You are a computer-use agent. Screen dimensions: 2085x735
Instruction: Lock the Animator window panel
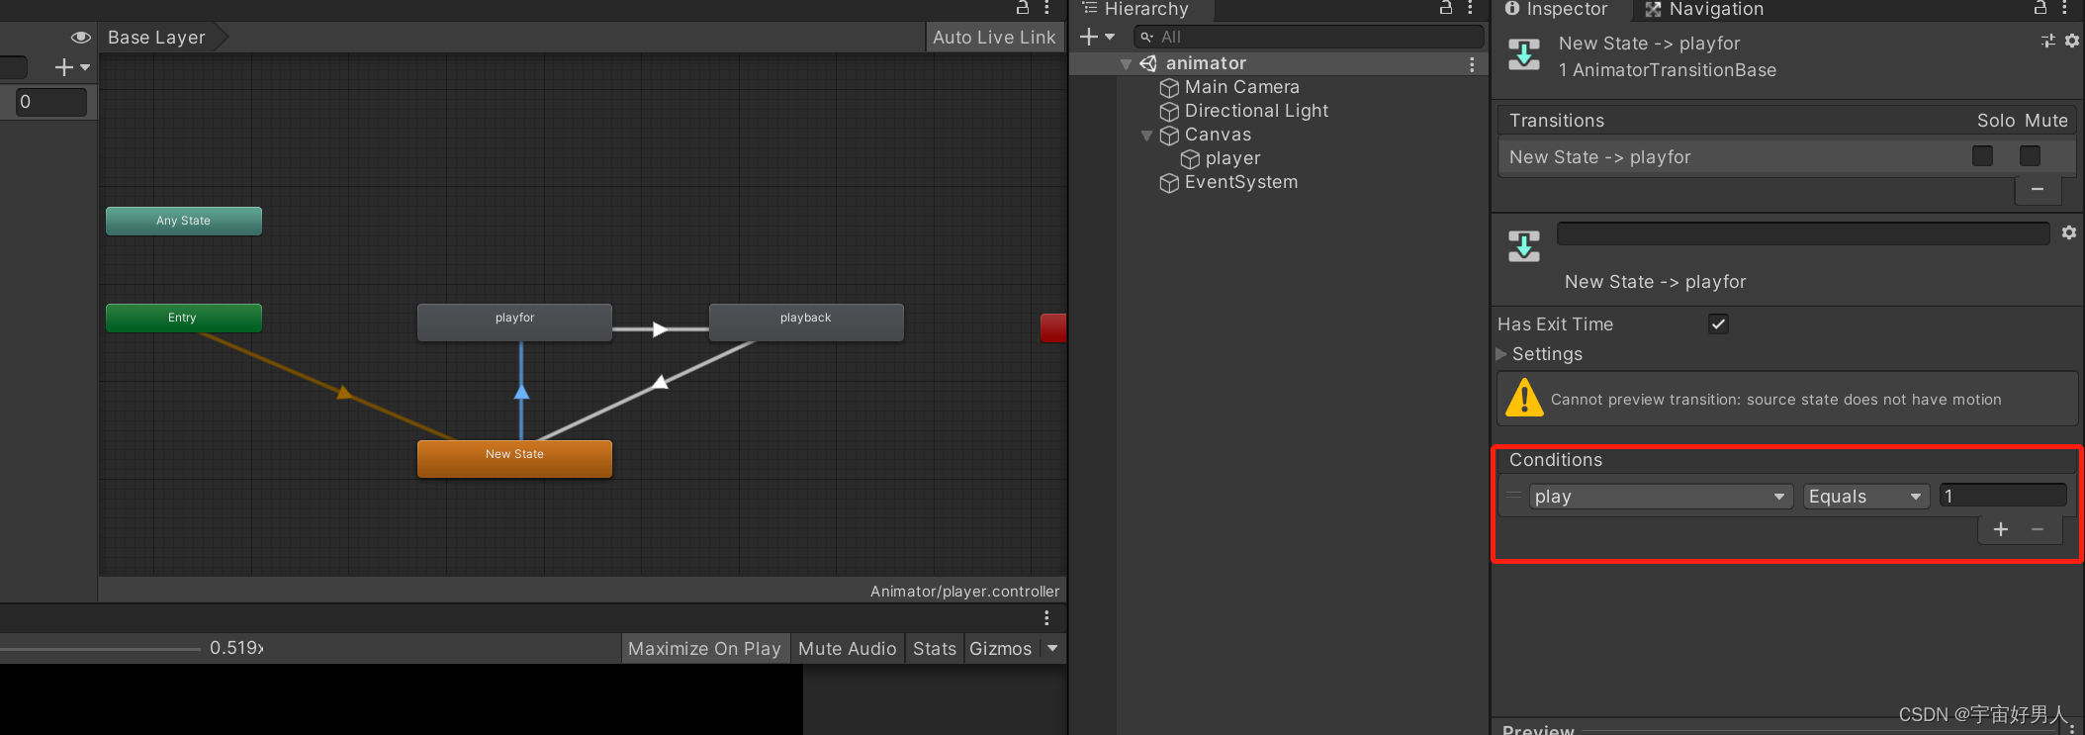click(x=1023, y=8)
